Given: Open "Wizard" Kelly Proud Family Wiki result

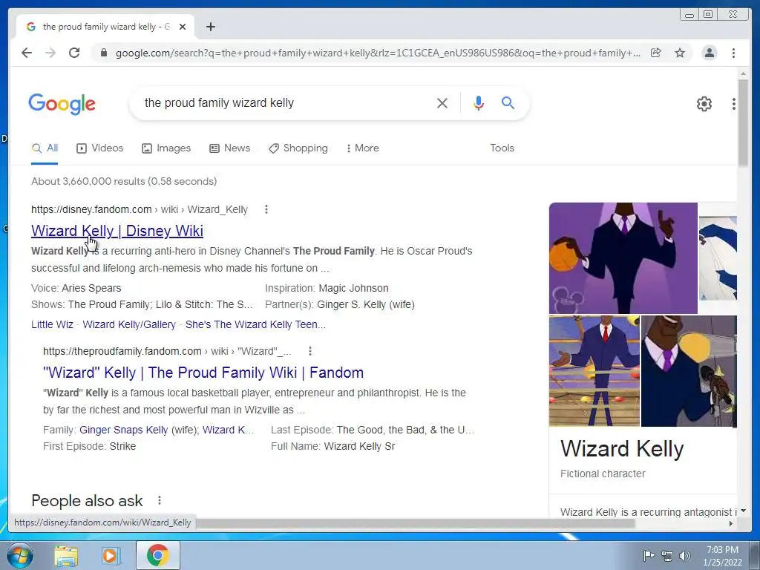Looking at the screenshot, I should [x=203, y=373].
